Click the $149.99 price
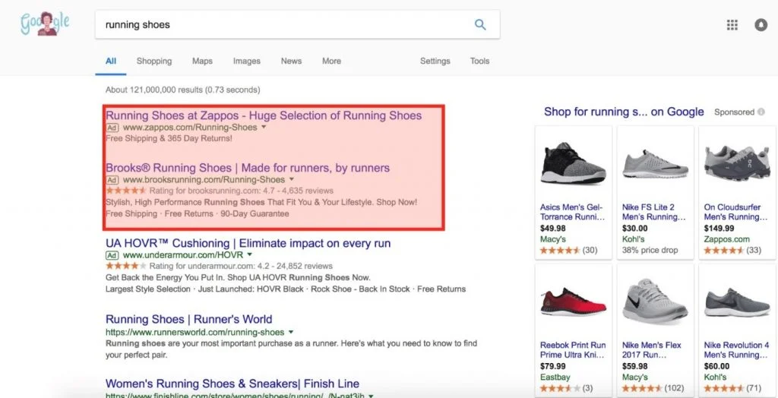 [719, 229]
